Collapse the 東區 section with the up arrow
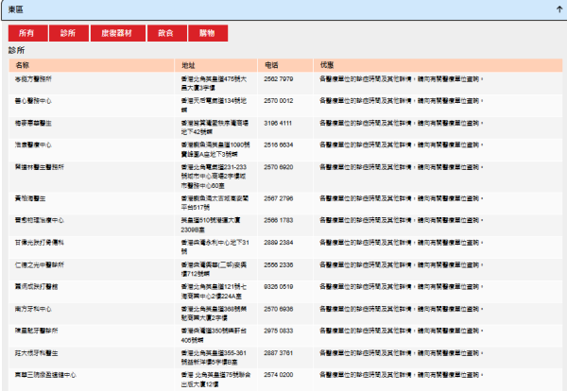The height and width of the screenshot is (391, 567). (x=558, y=8)
